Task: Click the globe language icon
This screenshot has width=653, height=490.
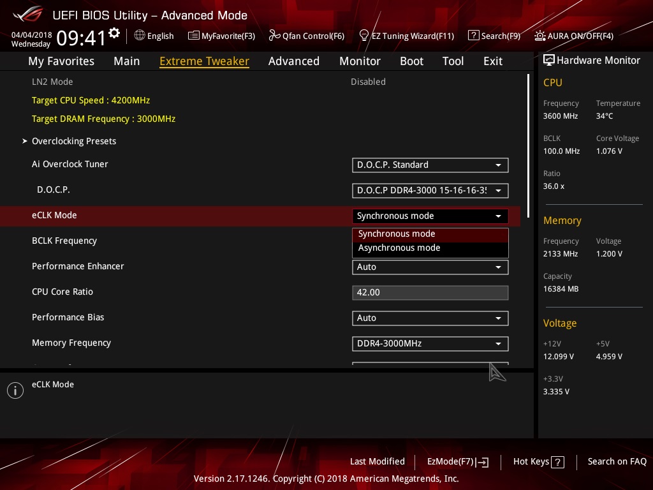Action: tap(140, 36)
